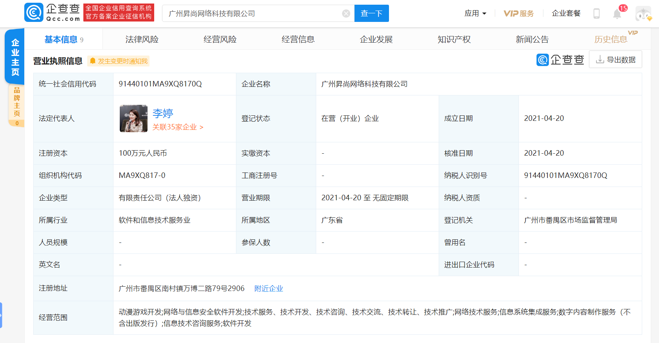The image size is (659, 343).
Task: Click 导出数据 button
Action: point(615,59)
